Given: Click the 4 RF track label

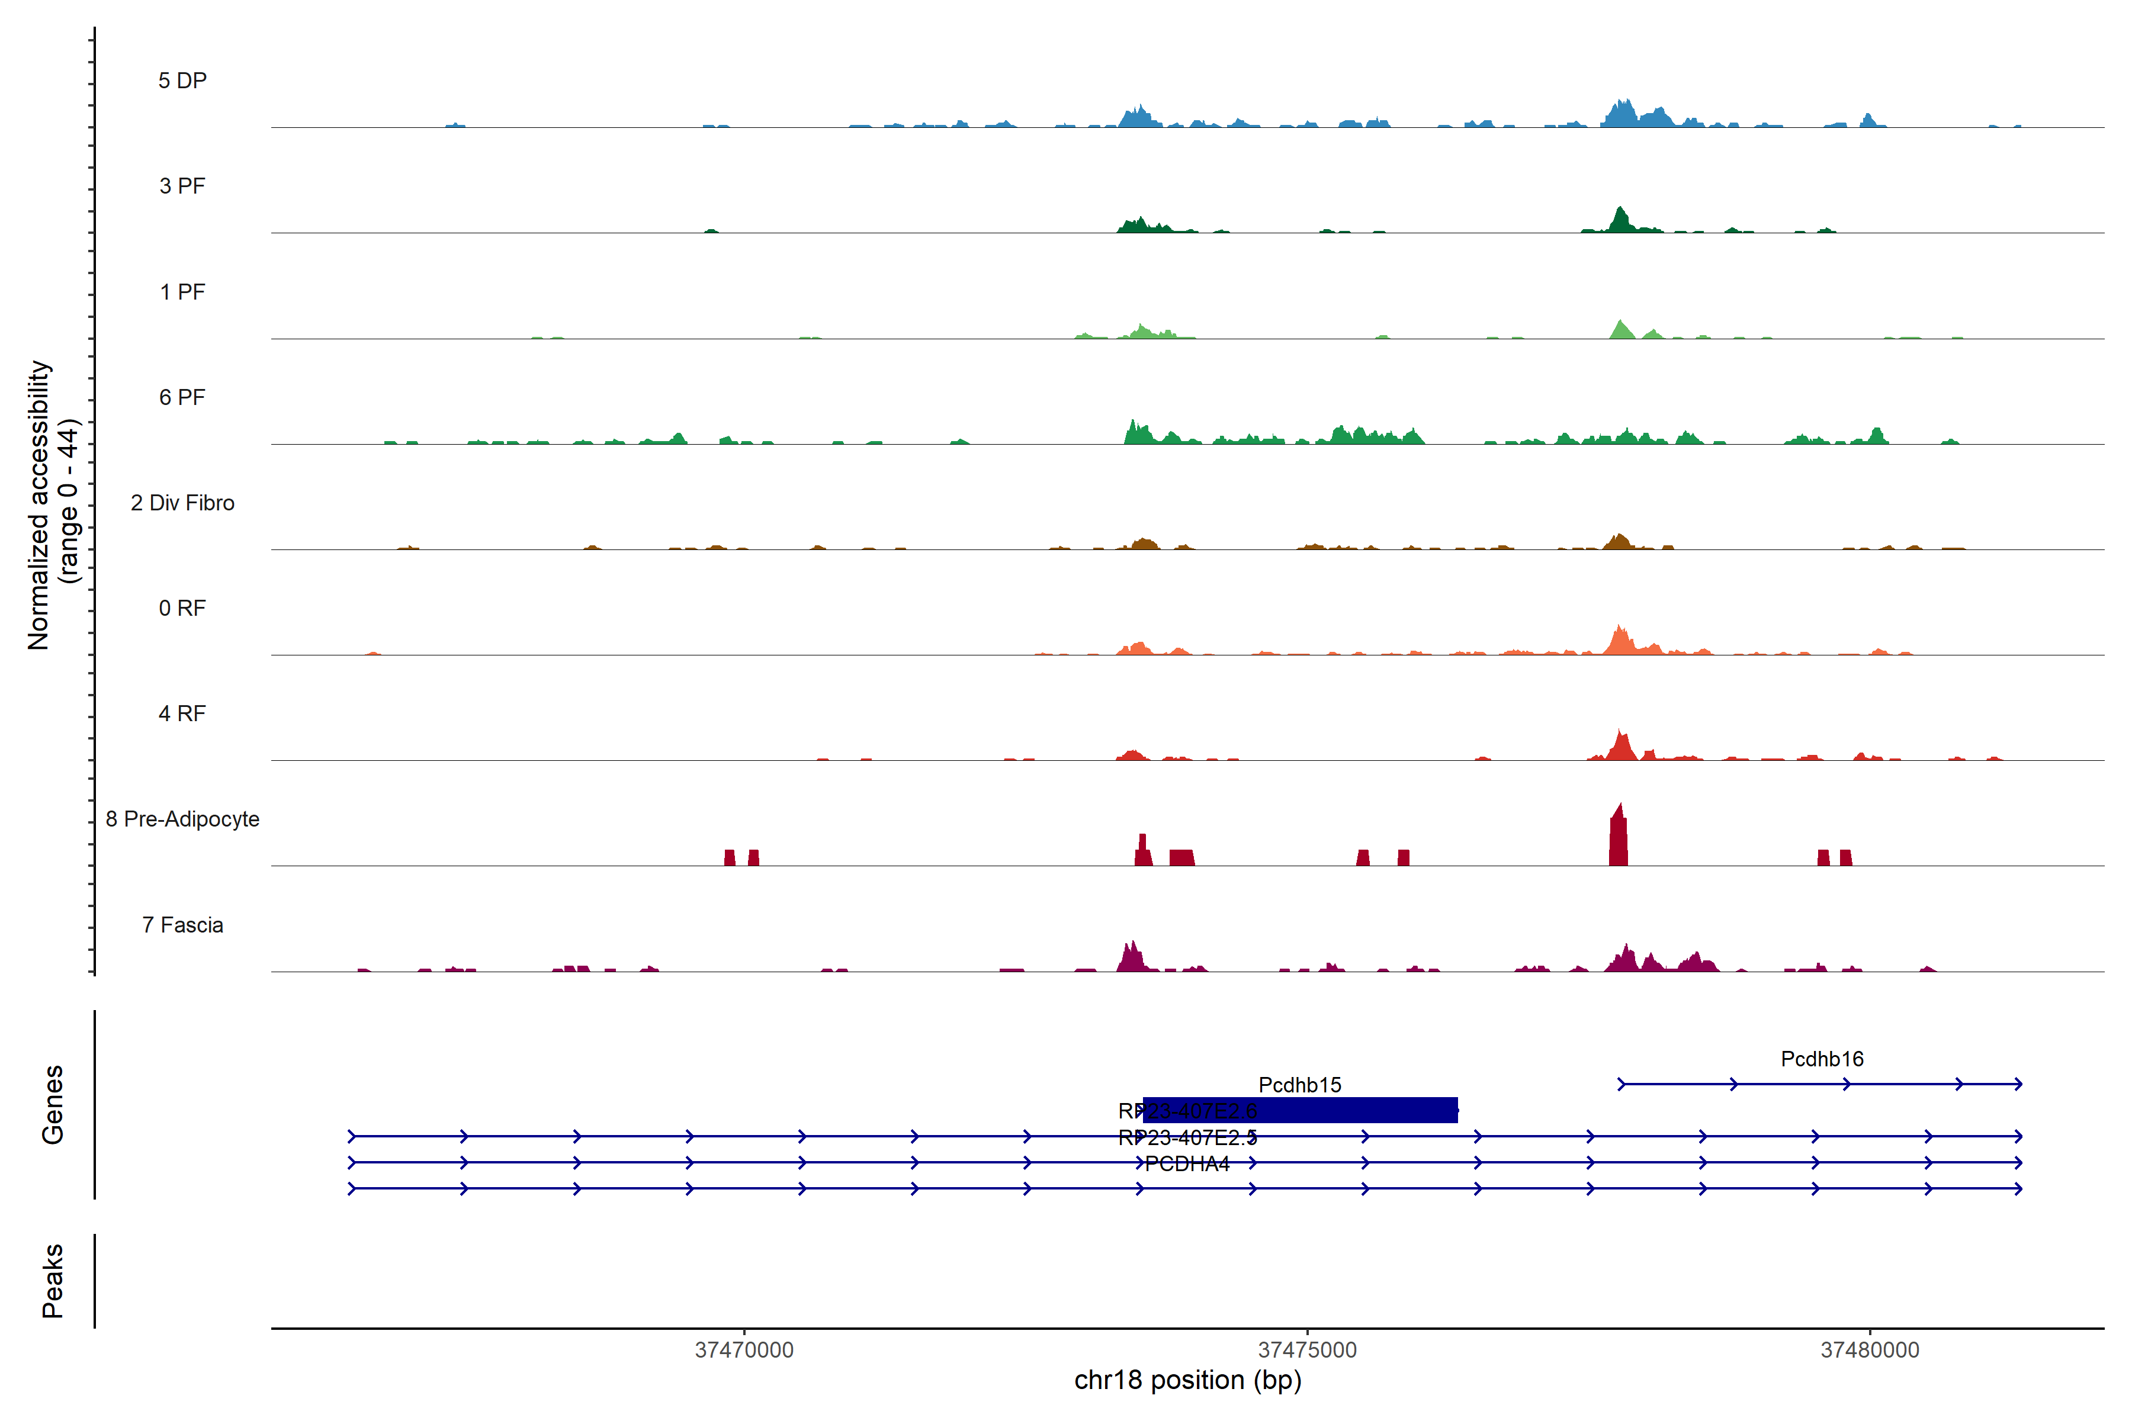Looking at the screenshot, I should [182, 713].
